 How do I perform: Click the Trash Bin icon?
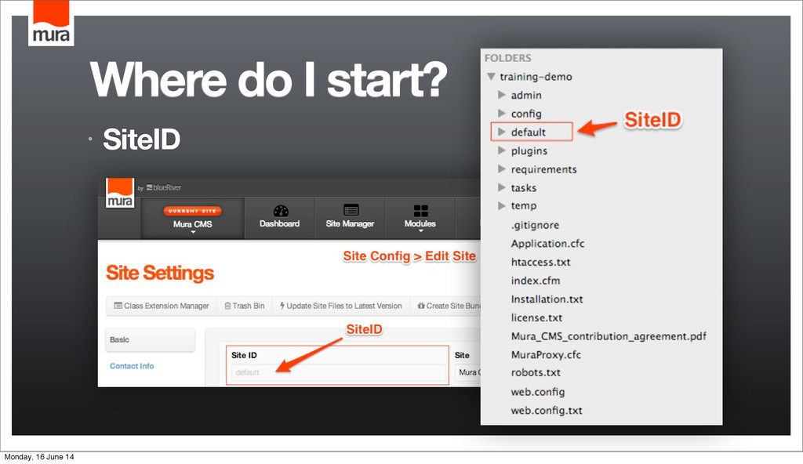(228, 306)
